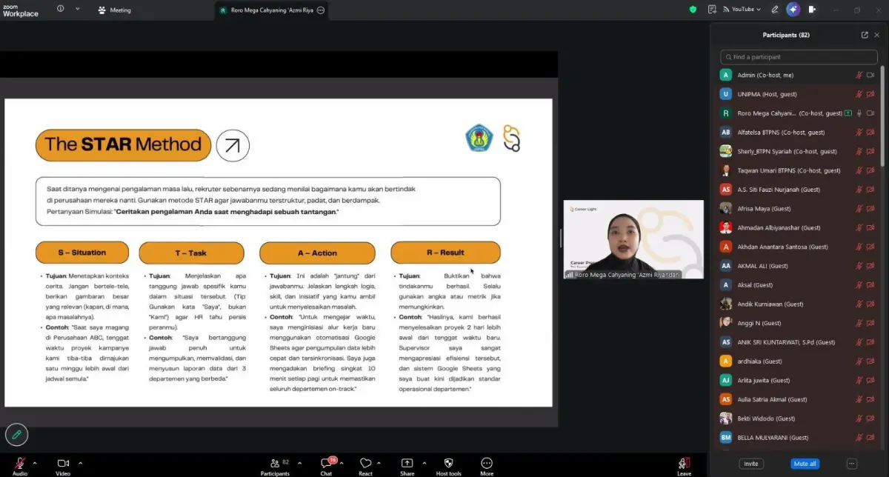The height and width of the screenshot is (477, 889).
Task: Click the speaker video thumbnail
Action: [x=633, y=239]
